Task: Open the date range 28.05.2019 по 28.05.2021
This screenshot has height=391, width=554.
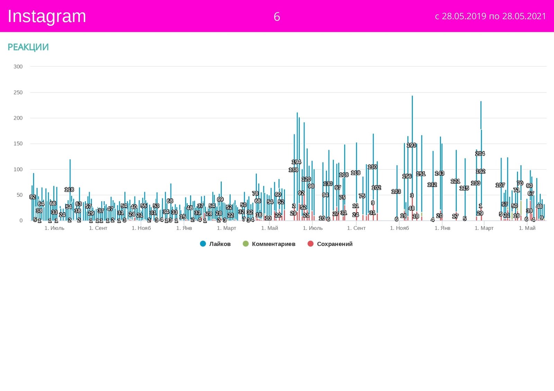Action: click(490, 16)
